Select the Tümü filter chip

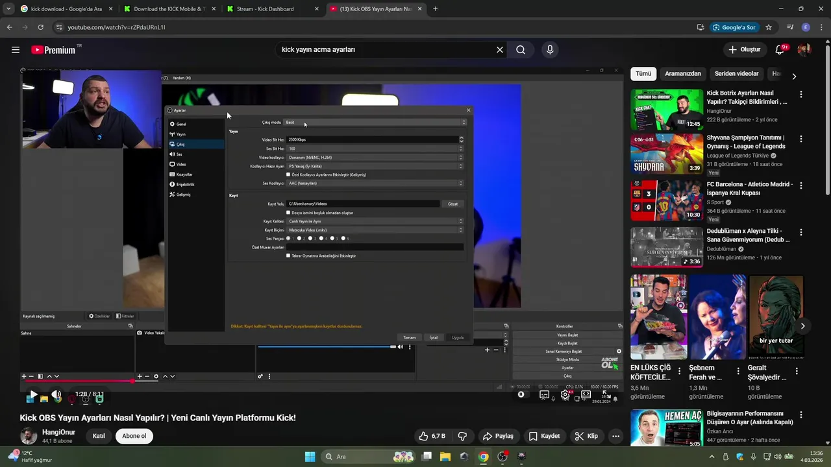(x=643, y=74)
